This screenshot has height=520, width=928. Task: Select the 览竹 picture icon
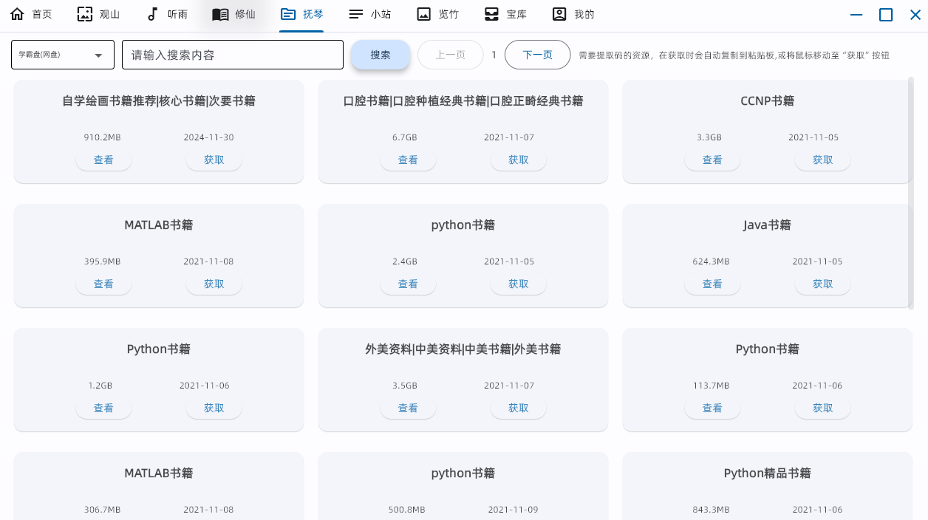(x=423, y=14)
